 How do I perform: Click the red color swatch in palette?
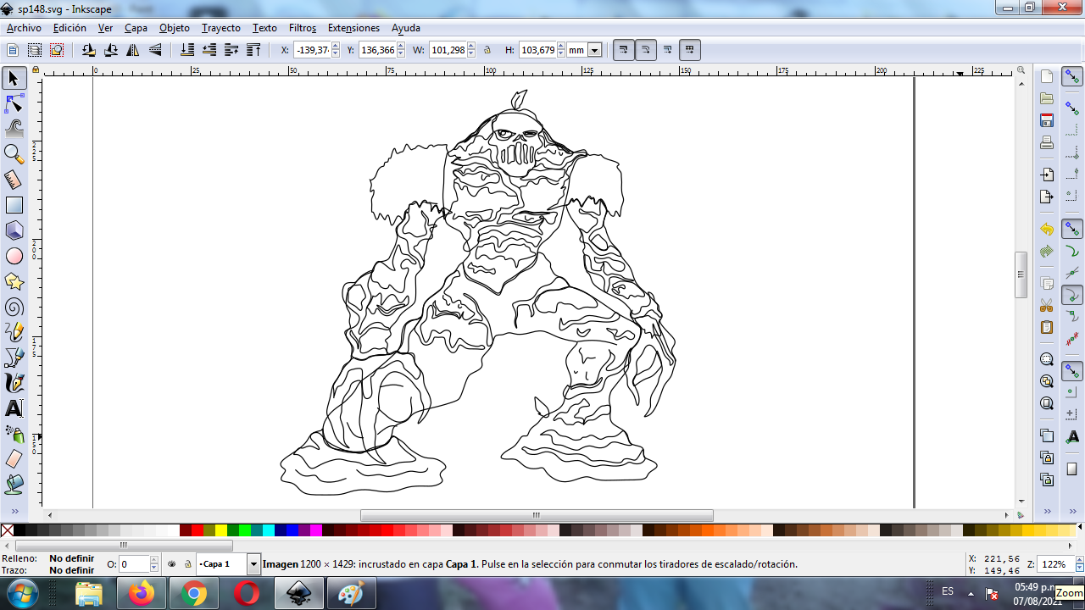198,530
